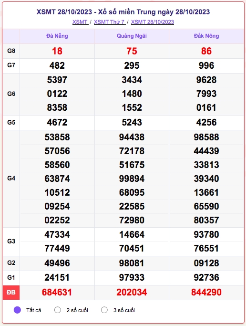Click the G7 row label
The image size is (246, 326).
click(x=11, y=65)
